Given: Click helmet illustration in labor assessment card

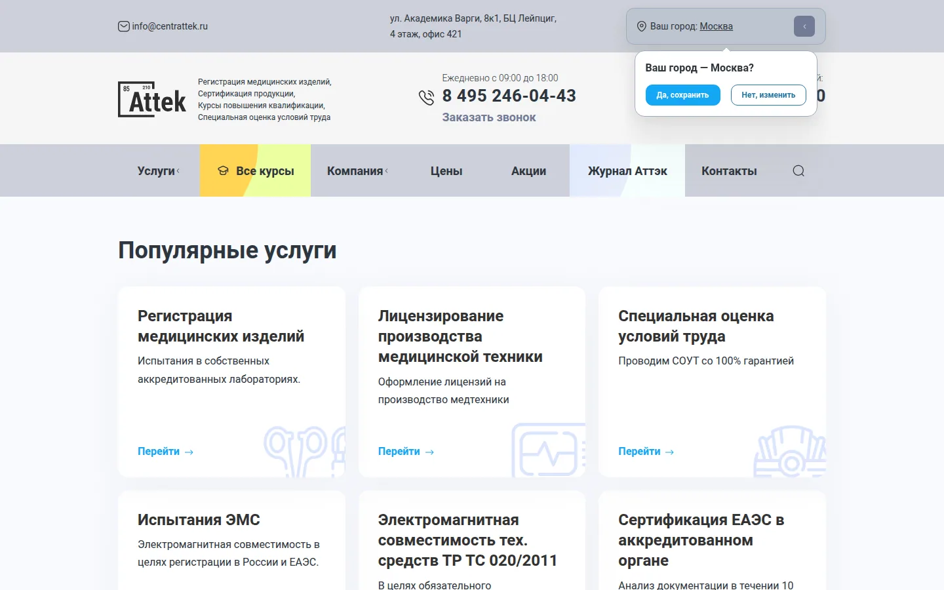Looking at the screenshot, I should (x=790, y=451).
